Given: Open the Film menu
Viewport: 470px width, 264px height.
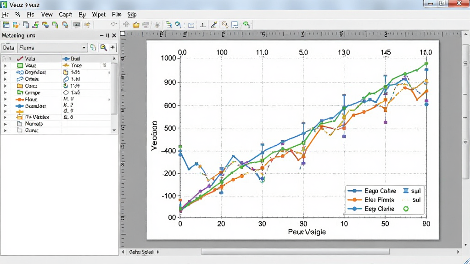Looking at the screenshot, I should tap(117, 14).
